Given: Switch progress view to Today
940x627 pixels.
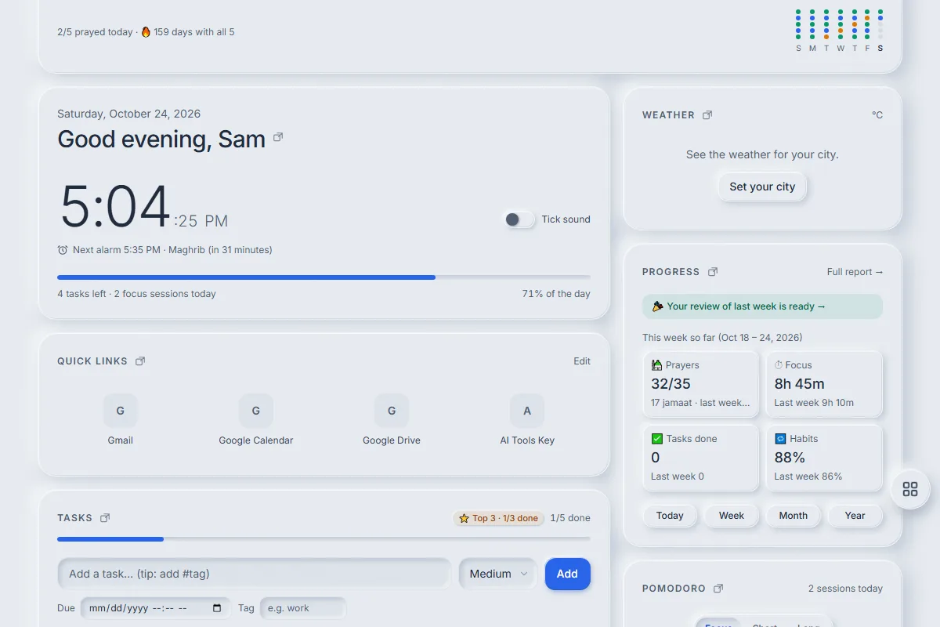Looking at the screenshot, I should pos(670,516).
